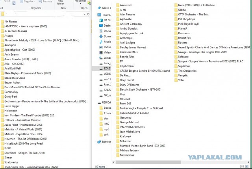The height and width of the screenshot is (169, 252).
Task: Click the address bar in left window
Action: 43,14
